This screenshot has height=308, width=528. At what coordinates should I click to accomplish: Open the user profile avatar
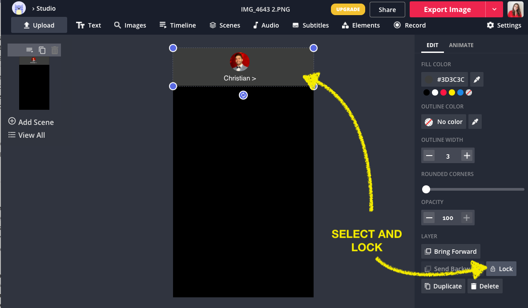coord(515,9)
